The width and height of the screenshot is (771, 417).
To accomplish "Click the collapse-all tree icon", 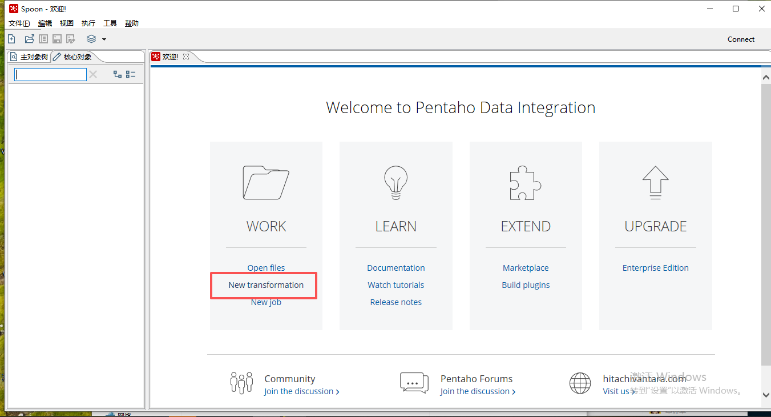I will pyautogui.click(x=131, y=74).
